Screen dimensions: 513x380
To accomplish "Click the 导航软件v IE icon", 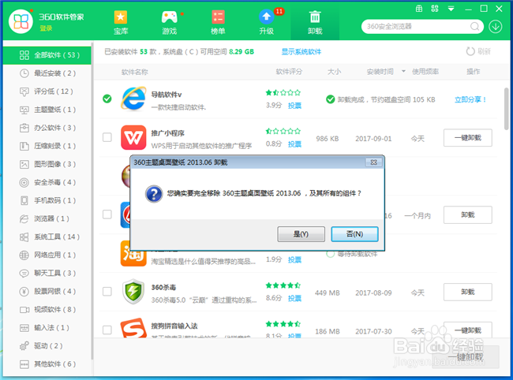I will [133, 99].
